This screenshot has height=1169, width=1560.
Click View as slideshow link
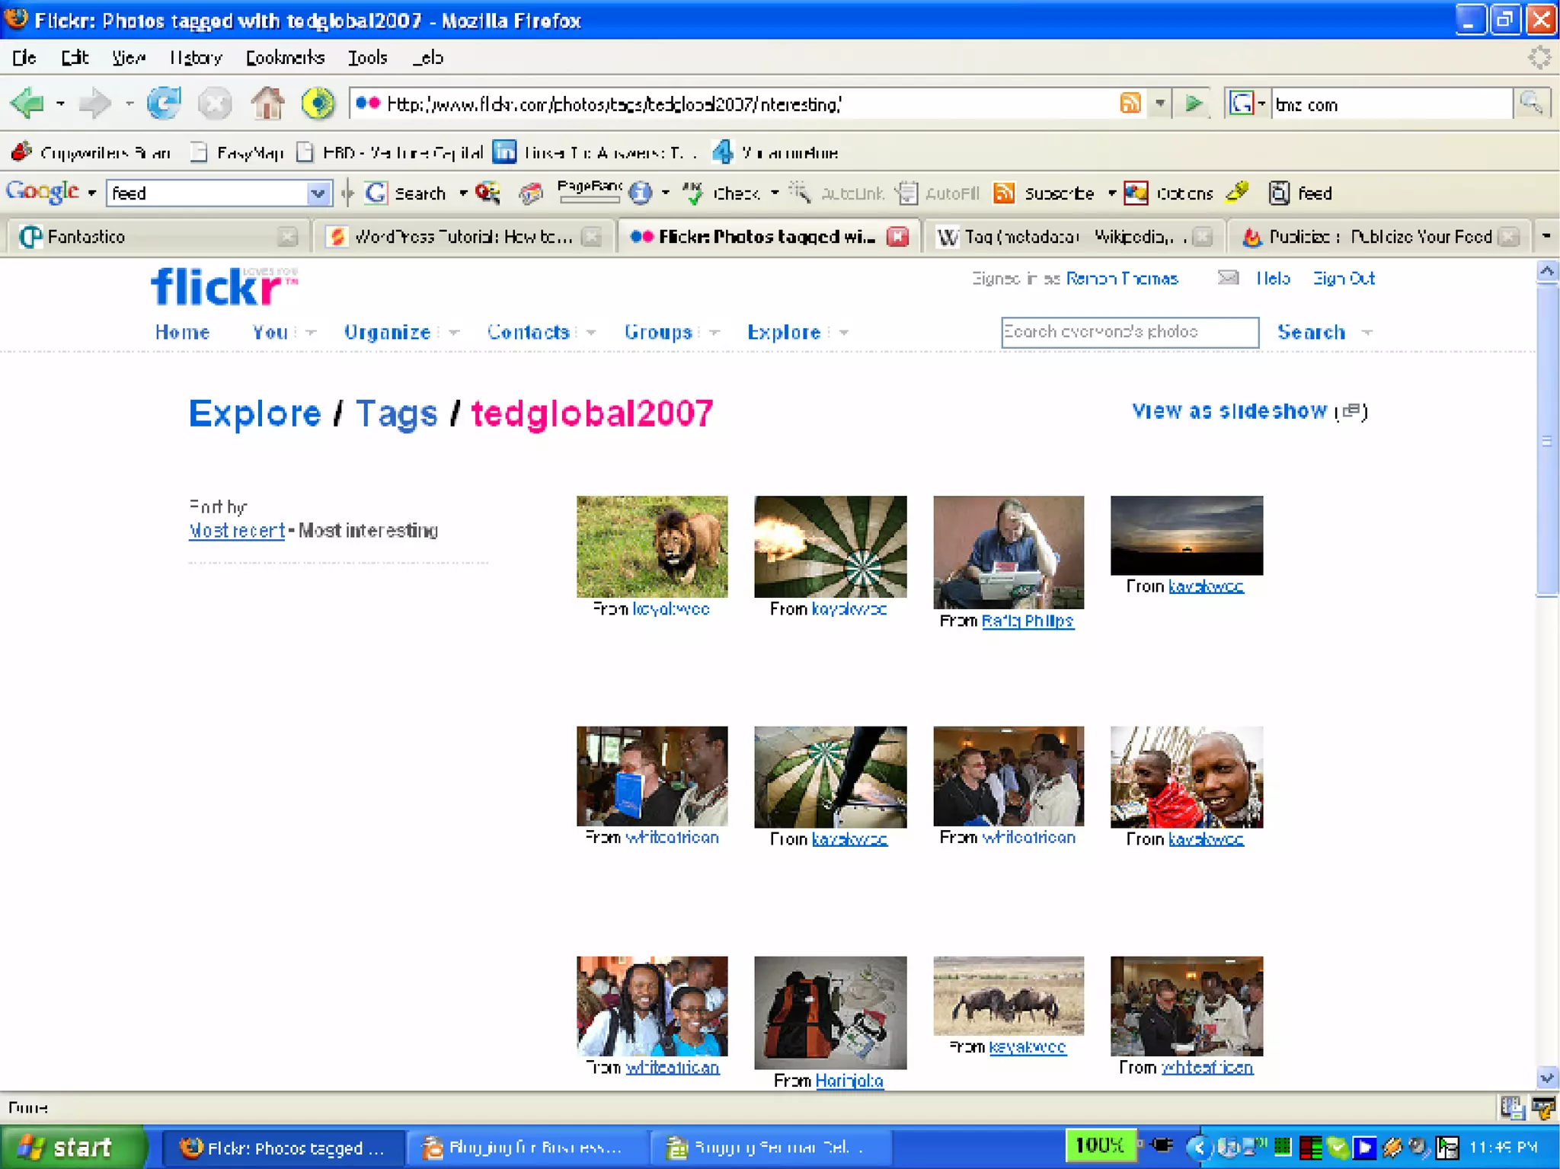tap(1229, 412)
